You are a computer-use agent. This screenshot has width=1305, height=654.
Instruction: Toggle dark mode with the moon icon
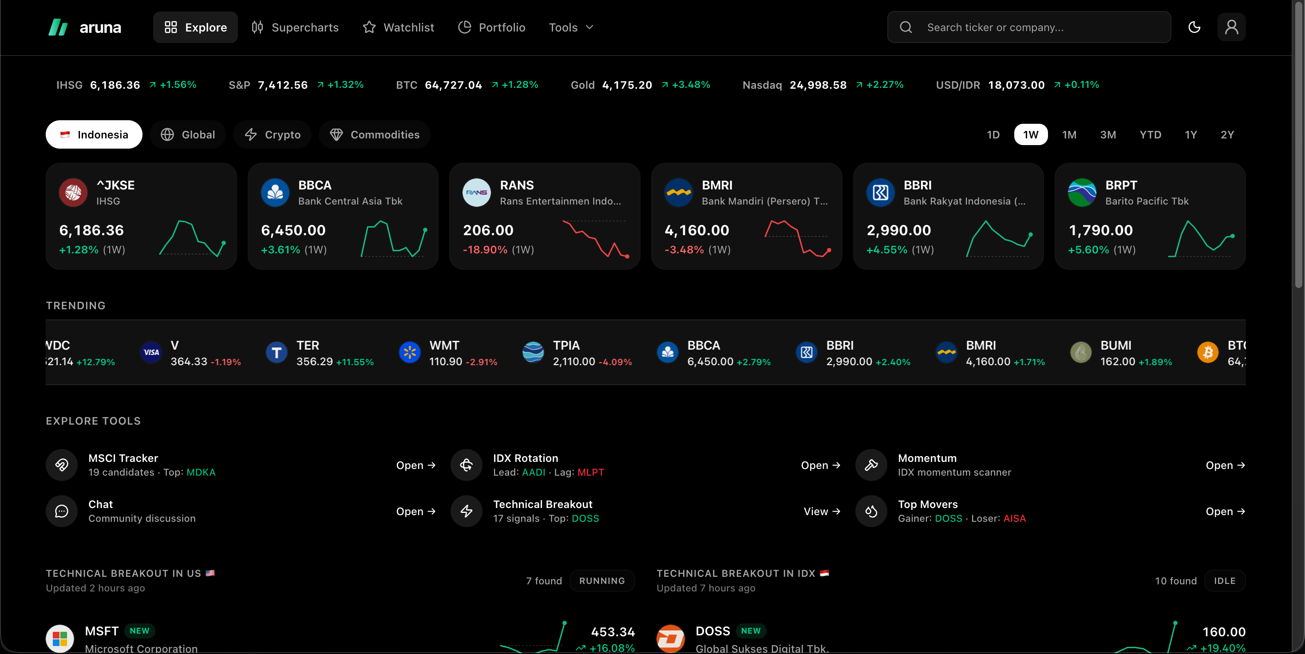pos(1194,28)
